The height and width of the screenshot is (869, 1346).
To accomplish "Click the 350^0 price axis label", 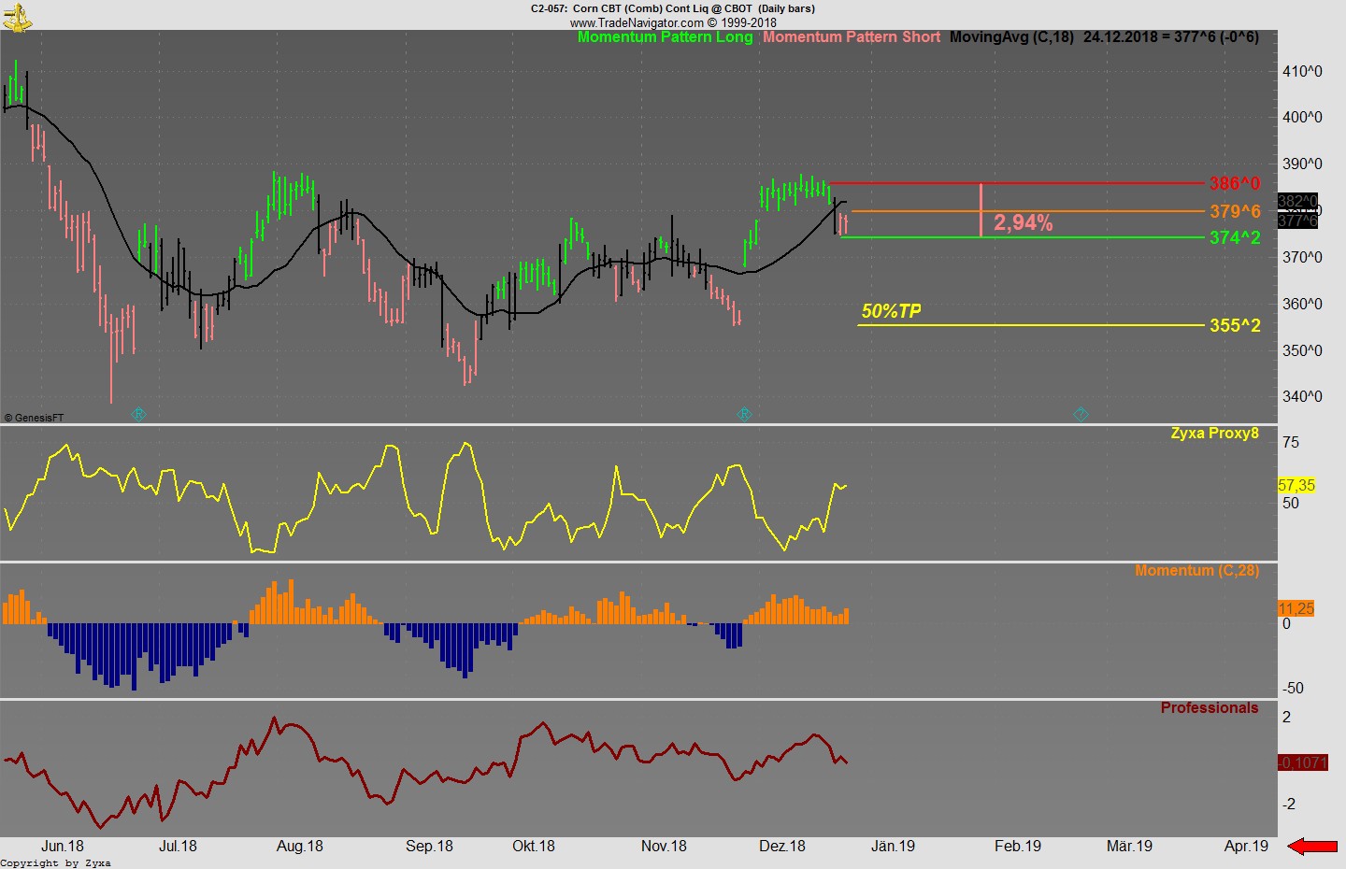I will pos(1302,351).
